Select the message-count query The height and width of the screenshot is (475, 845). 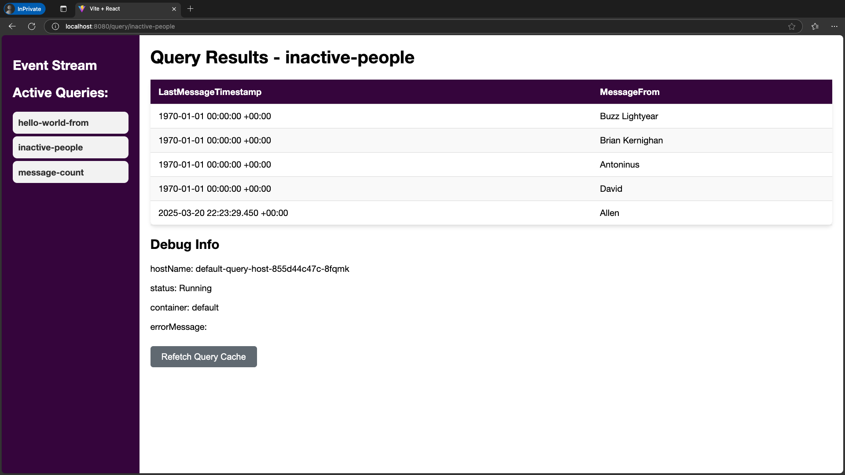coord(70,172)
